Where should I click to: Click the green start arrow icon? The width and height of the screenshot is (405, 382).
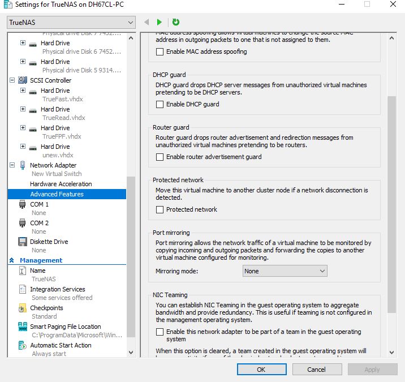point(160,22)
